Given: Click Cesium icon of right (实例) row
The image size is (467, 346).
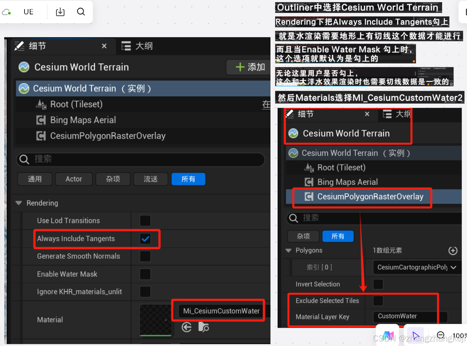Looking at the screenshot, I should [x=293, y=153].
